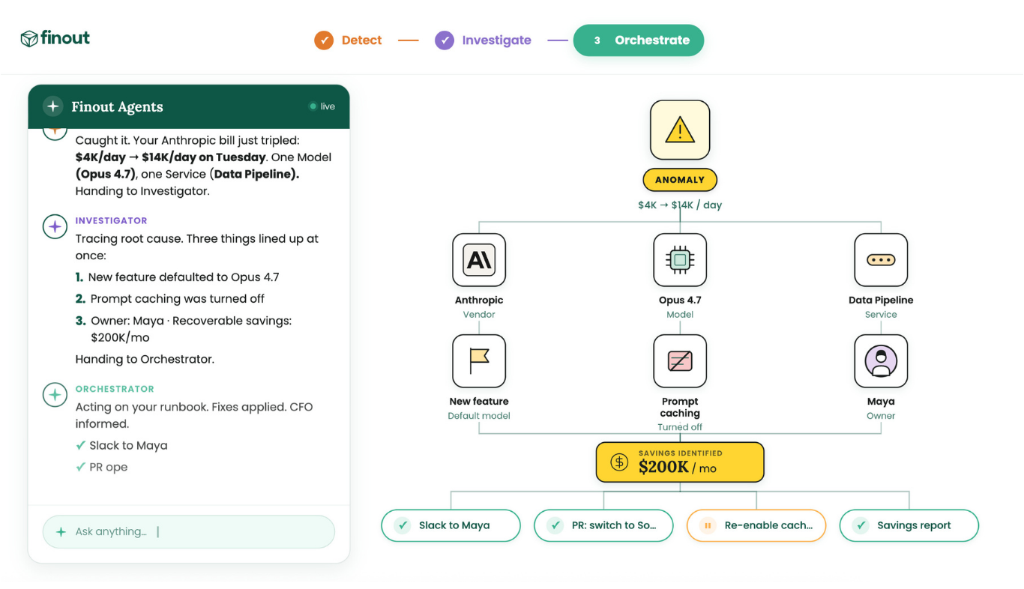The image size is (1024, 589).
Task: Click the Detect orange checkmark badge
Action: 324,40
